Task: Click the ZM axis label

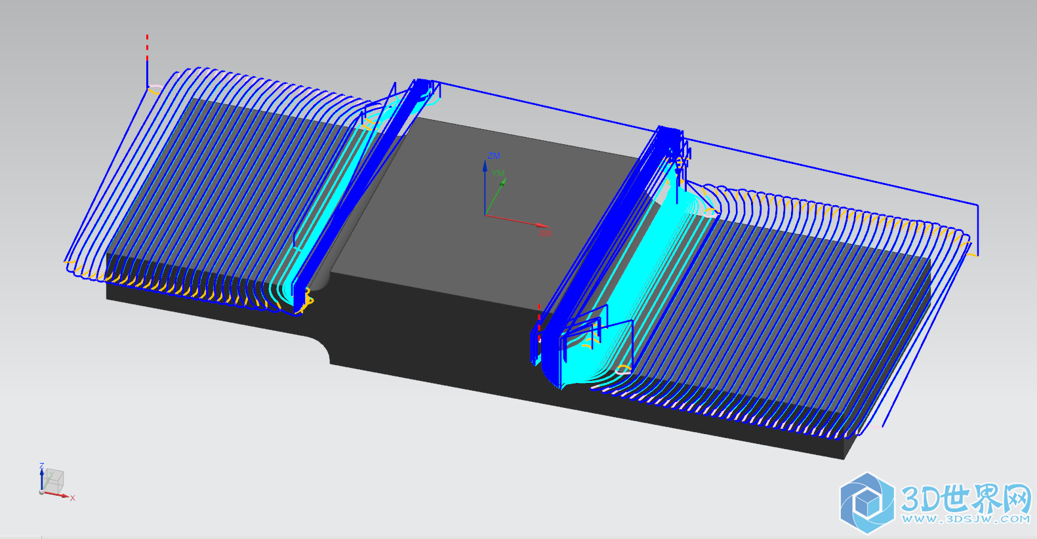Action: (494, 156)
